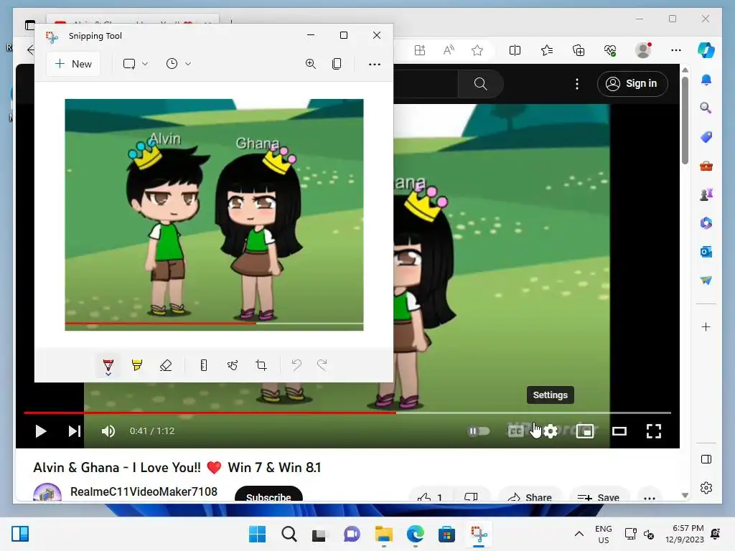Open Edge sidebar Shopping tag
Viewport: 735px width, 551px height.
(x=706, y=137)
